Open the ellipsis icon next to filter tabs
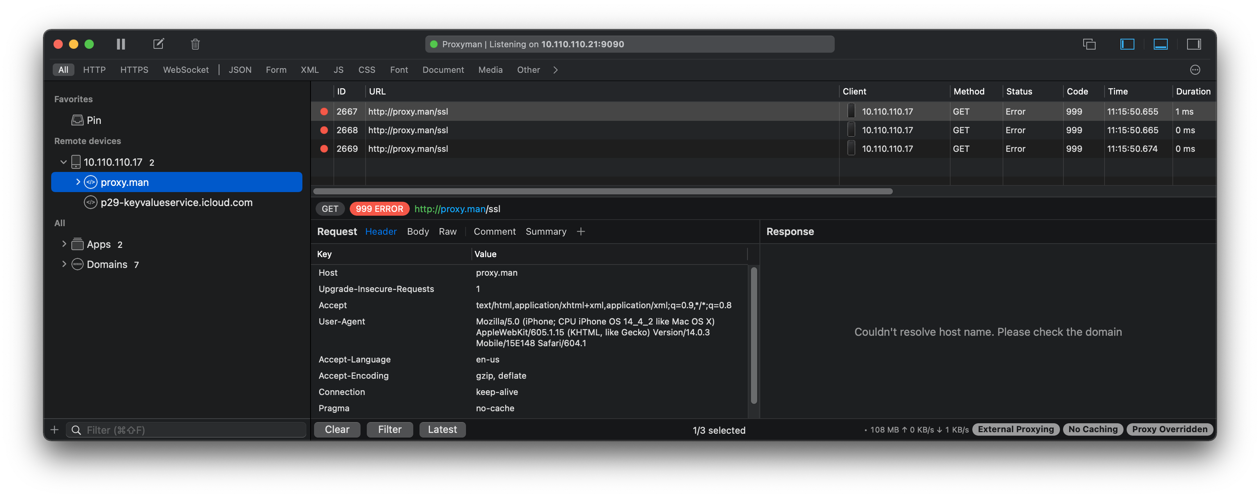1260x498 pixels. [x=1195, y=70]
